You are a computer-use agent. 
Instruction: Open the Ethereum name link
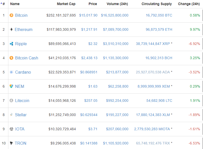(24, 29)
